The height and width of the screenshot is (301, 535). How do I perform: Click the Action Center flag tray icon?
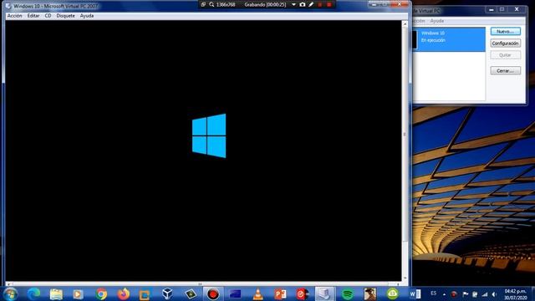click(466, 293)
